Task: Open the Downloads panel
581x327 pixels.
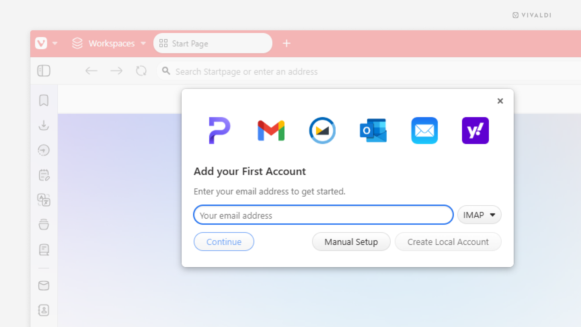Action: 44,125
